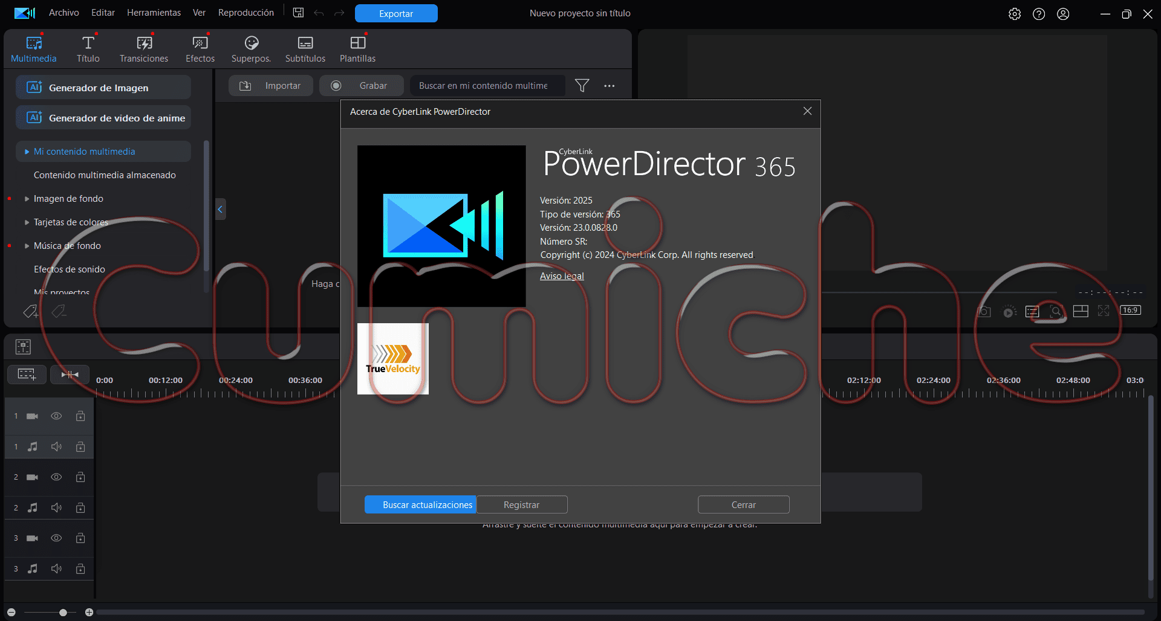
Task: Open the Superpos. tab
Action: pos(251,50)
